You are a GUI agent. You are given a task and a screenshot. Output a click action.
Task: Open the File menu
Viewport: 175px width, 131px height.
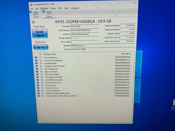(31, 9)
